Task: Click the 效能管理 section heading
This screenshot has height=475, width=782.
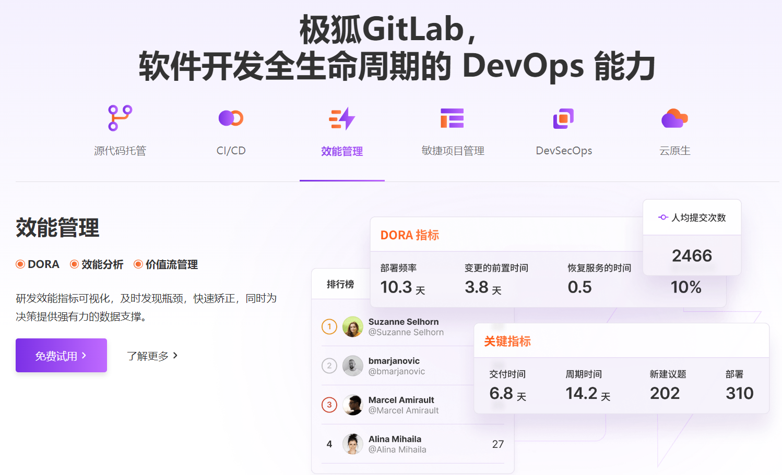Action: tap(57, 228)
